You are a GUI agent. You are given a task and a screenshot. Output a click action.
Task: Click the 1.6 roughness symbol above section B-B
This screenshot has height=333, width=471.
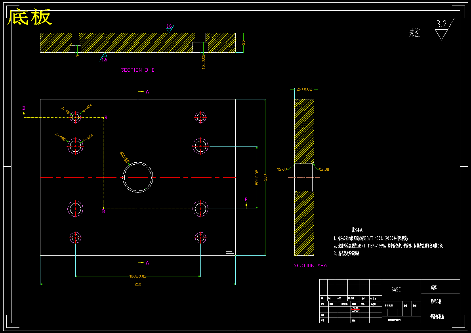170,28
